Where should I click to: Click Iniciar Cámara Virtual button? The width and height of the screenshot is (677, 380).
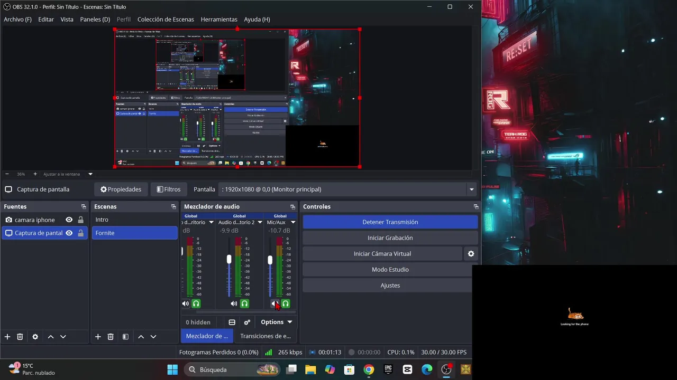382,254
